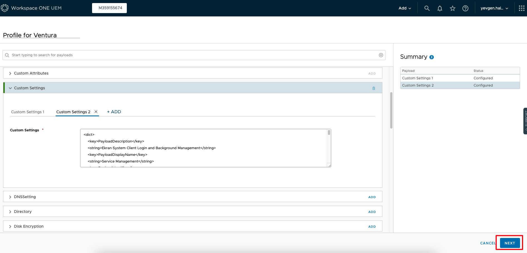The height and width of the screenshot is (253, 527).
Task: Open the Add dropdown menu
Action: pyautogui.click(x=405, y=8)
